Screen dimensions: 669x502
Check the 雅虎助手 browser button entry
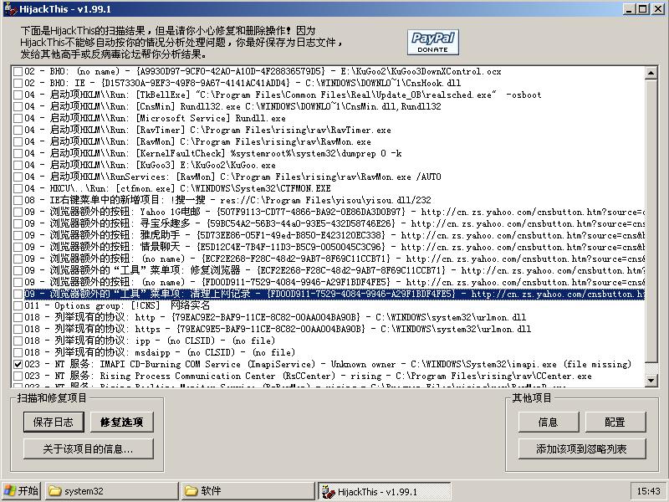pyautogui.click(x=18, y=235)
